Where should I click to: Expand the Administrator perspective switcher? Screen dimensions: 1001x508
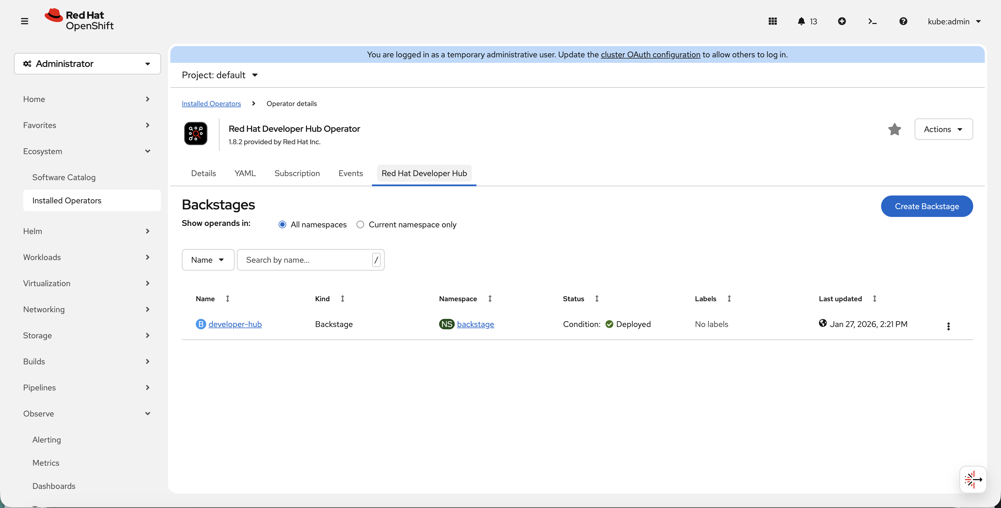coord(87,63)
